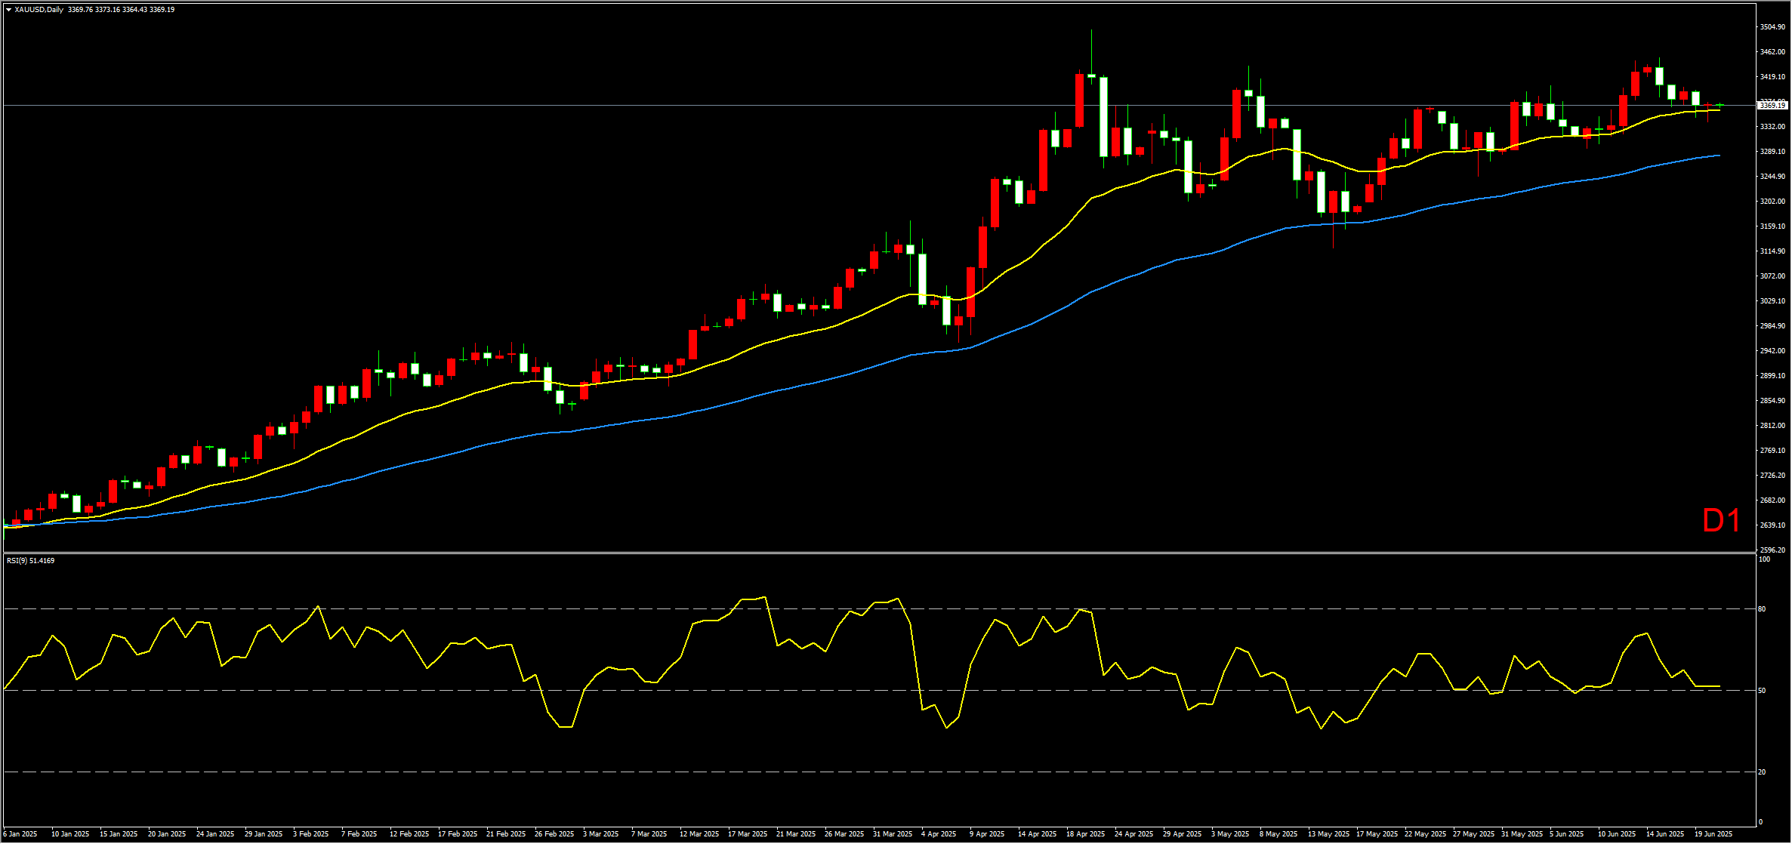Click the 13 May 2025 date label

click(1328, 834)
